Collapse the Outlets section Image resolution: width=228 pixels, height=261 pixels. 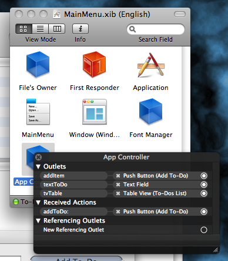point(38,166)
